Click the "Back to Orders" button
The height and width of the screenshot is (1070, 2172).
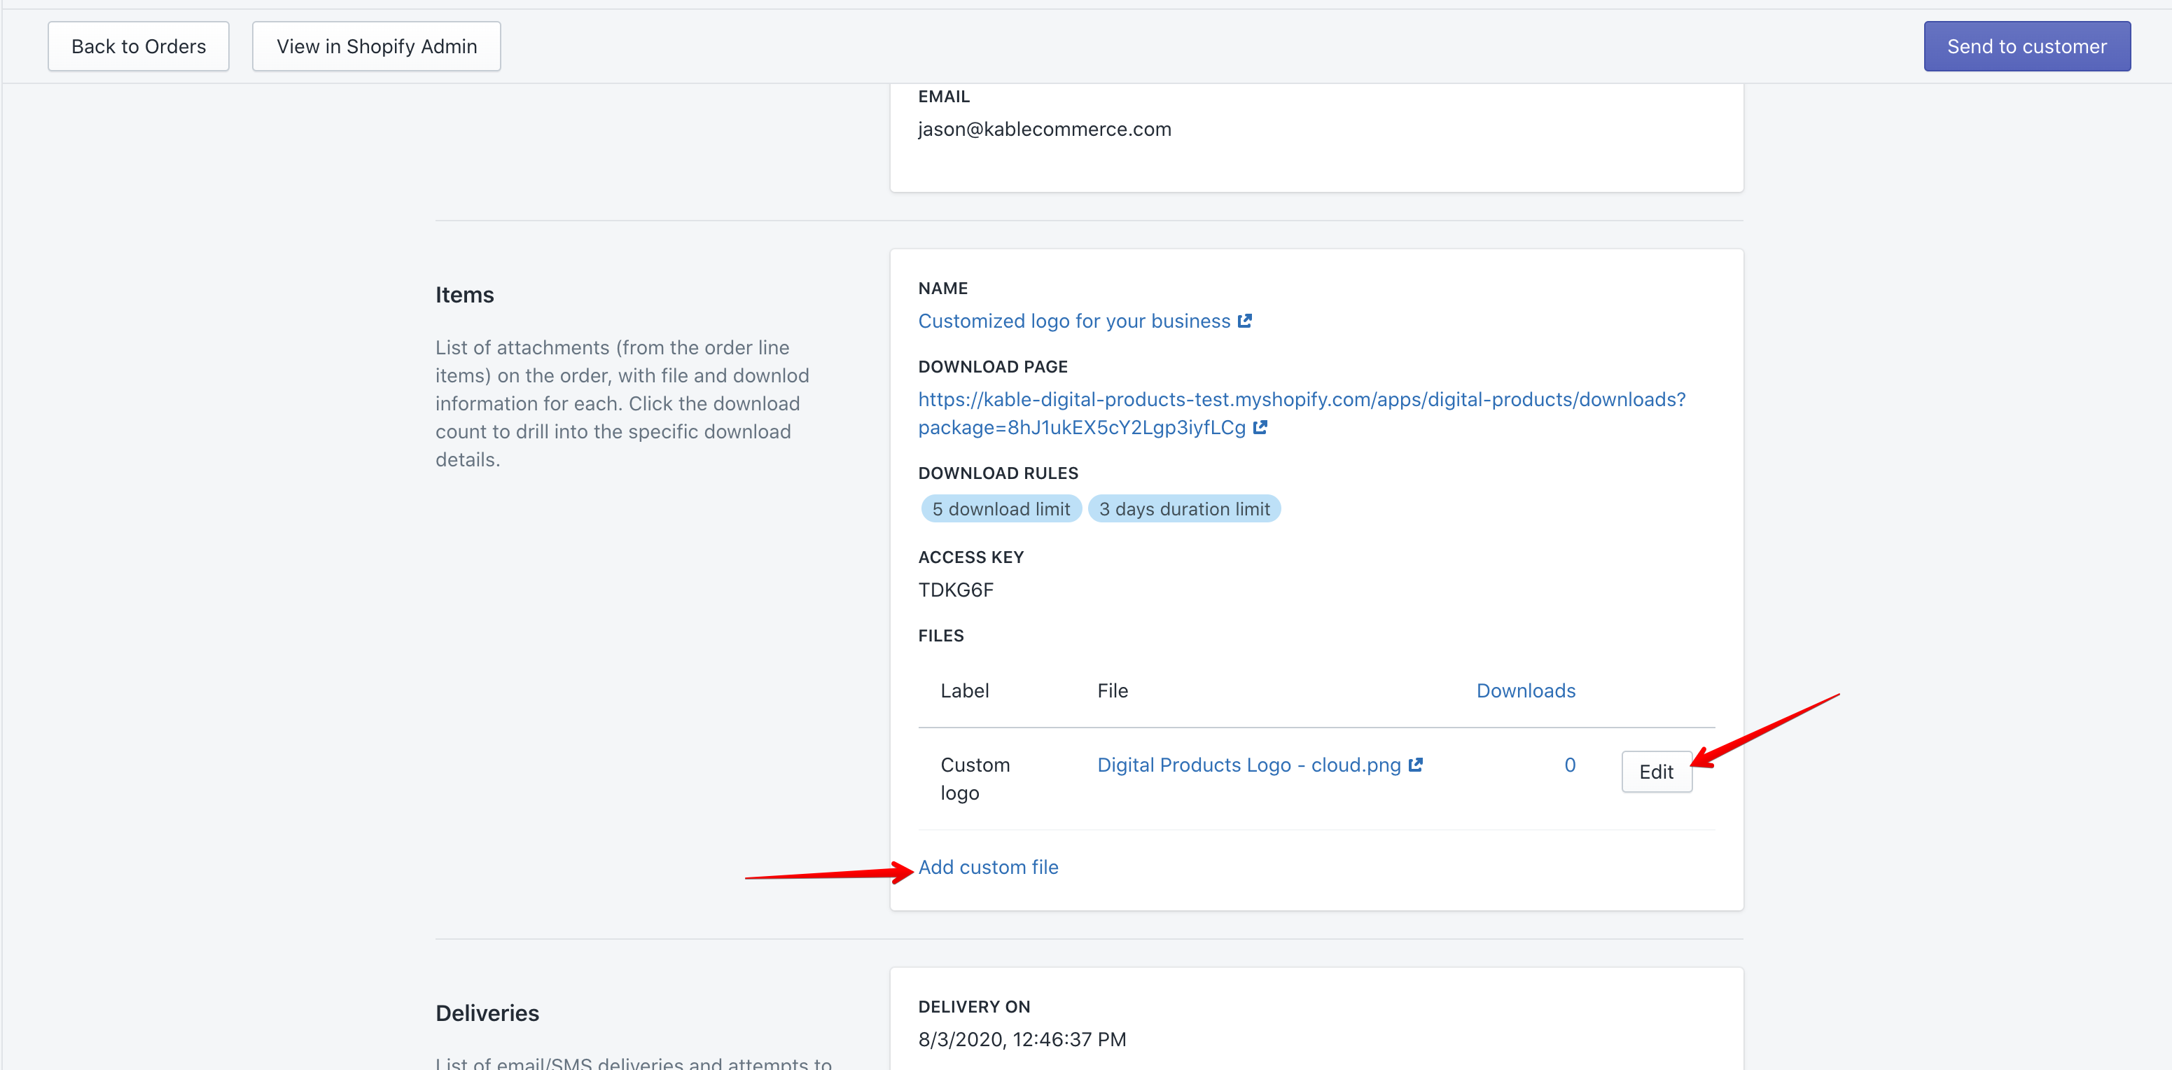[138, 46]
